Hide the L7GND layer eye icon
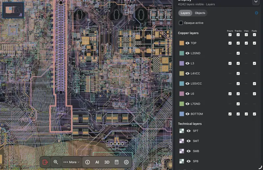This screenshot has width=263, height=170. pyautogui.click(x=187, y=104)
